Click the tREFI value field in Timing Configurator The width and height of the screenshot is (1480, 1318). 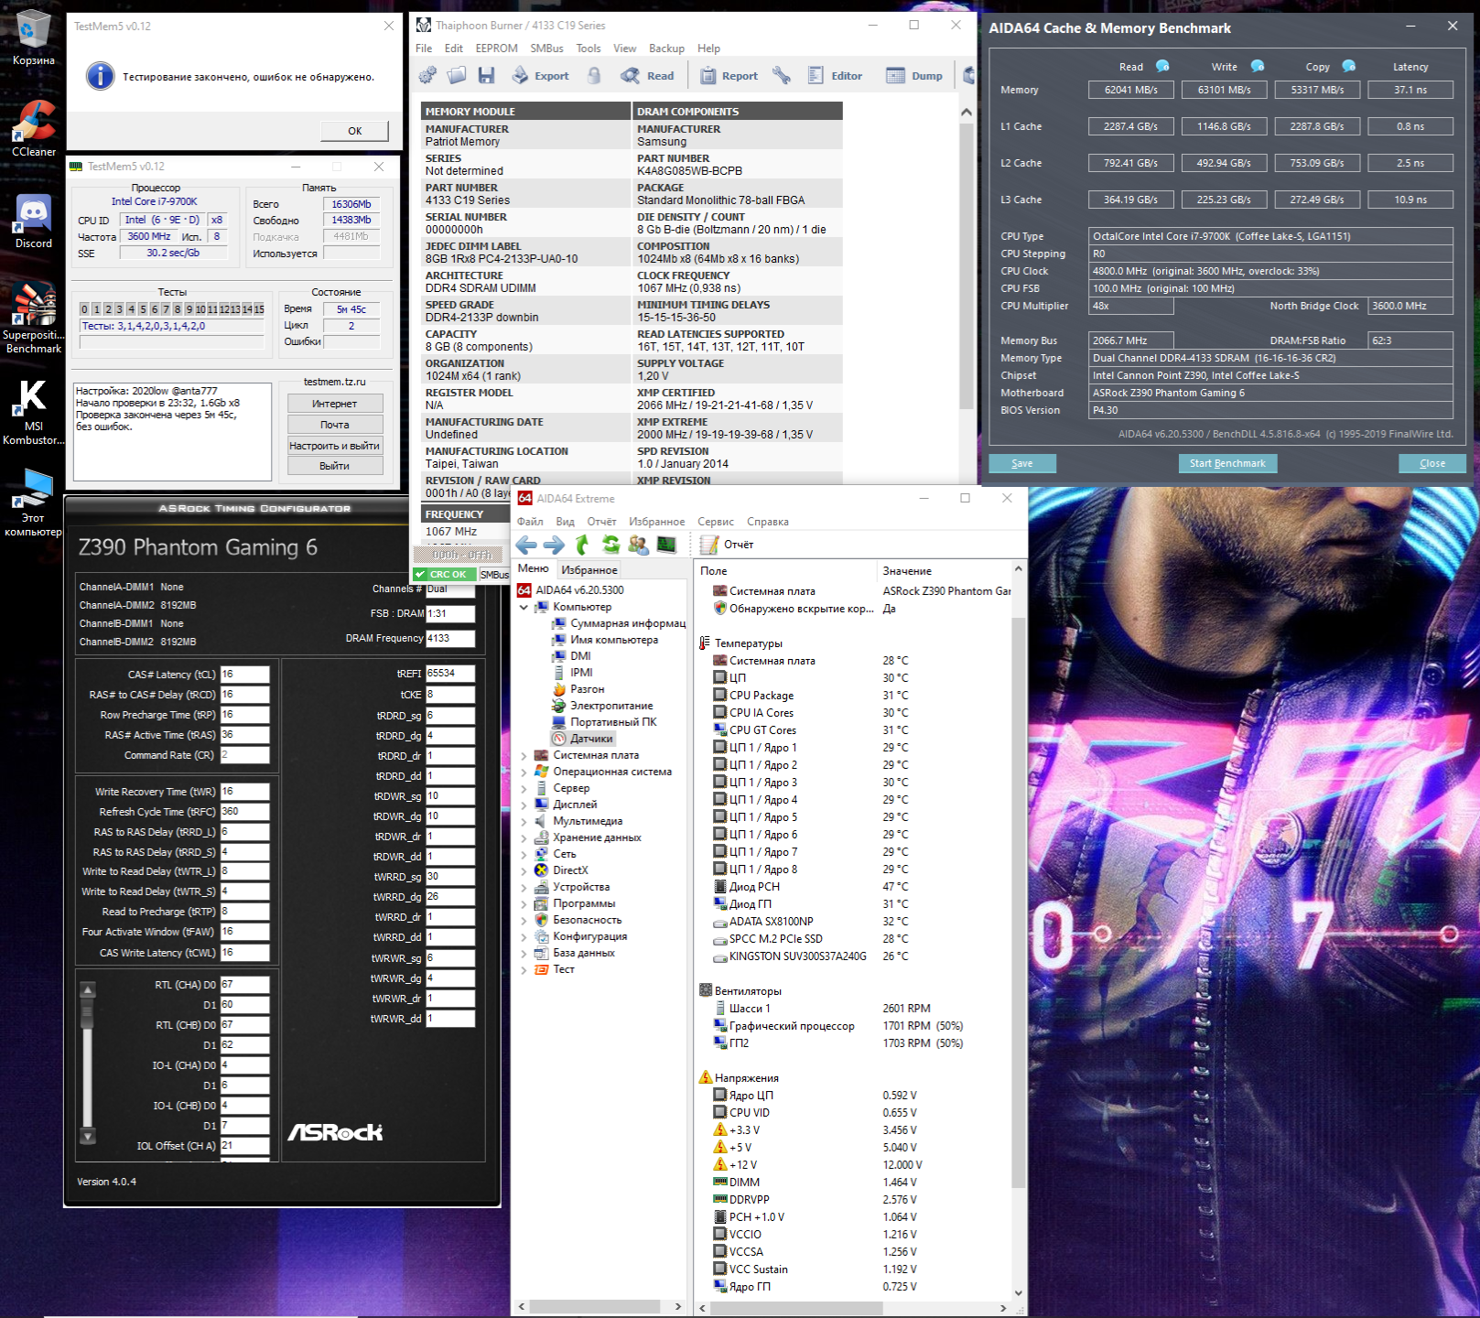[x=450, y=674]
